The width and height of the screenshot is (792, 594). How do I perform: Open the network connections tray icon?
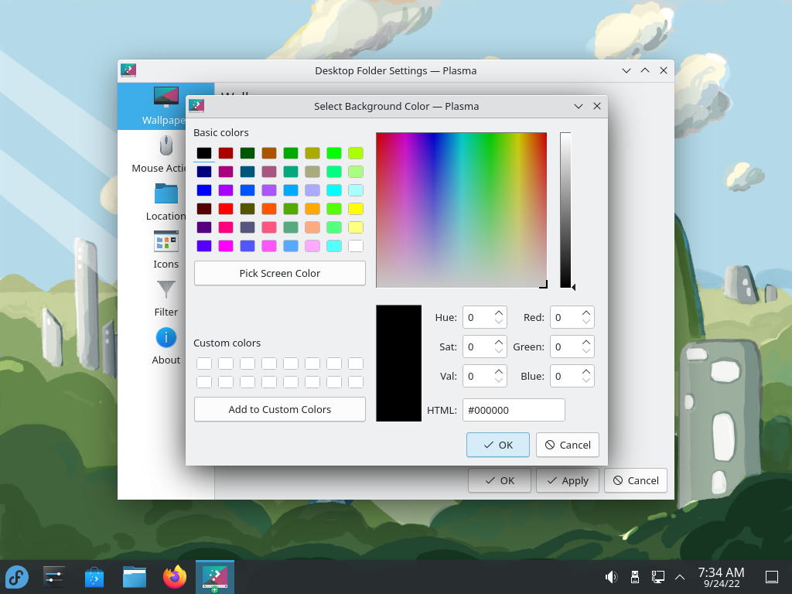pyautogui.click(x=657, y=577)
